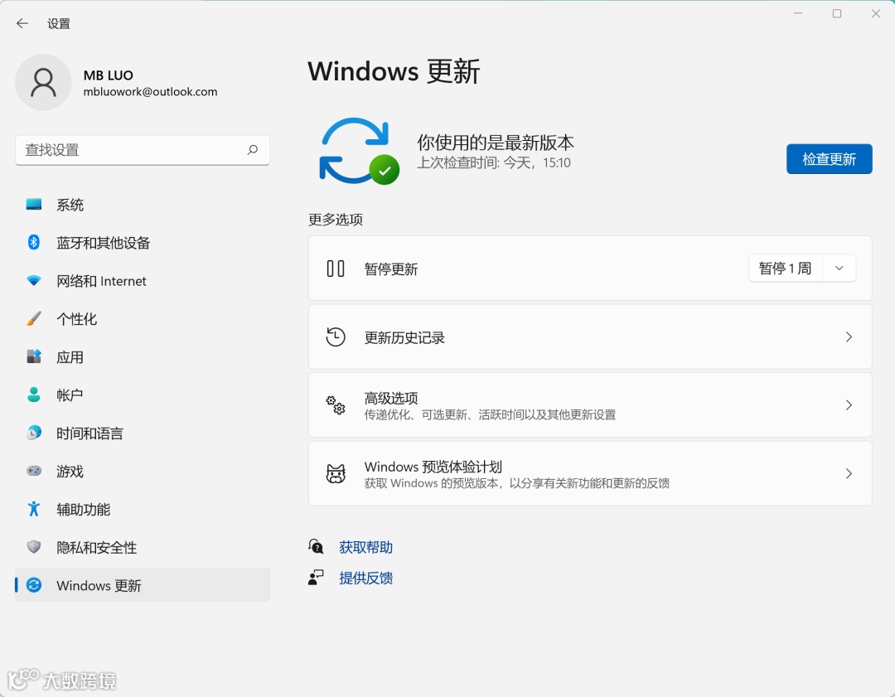Click 检查更新 button

pos(829,158)
